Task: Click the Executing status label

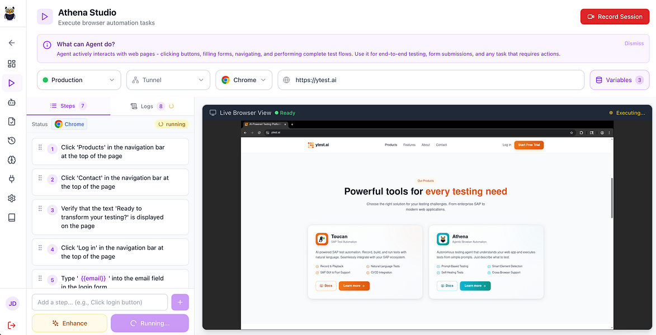Action: 630,113
